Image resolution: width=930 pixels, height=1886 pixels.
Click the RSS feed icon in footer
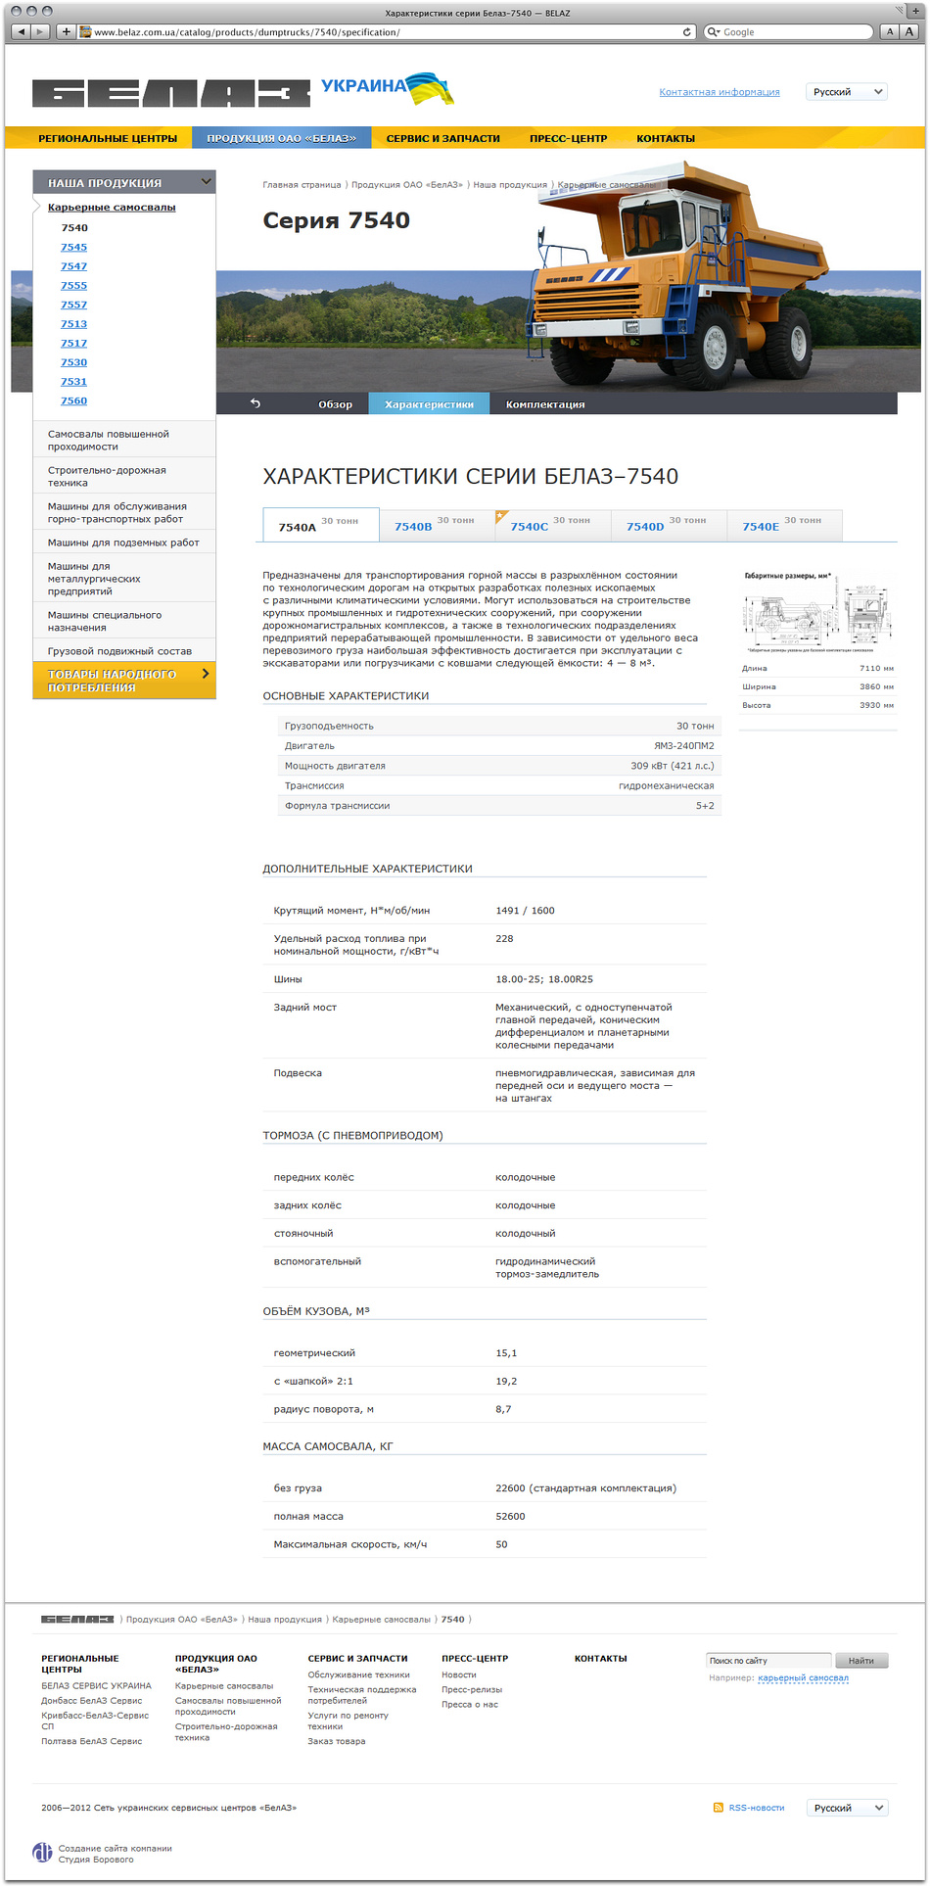point(719,1808)
